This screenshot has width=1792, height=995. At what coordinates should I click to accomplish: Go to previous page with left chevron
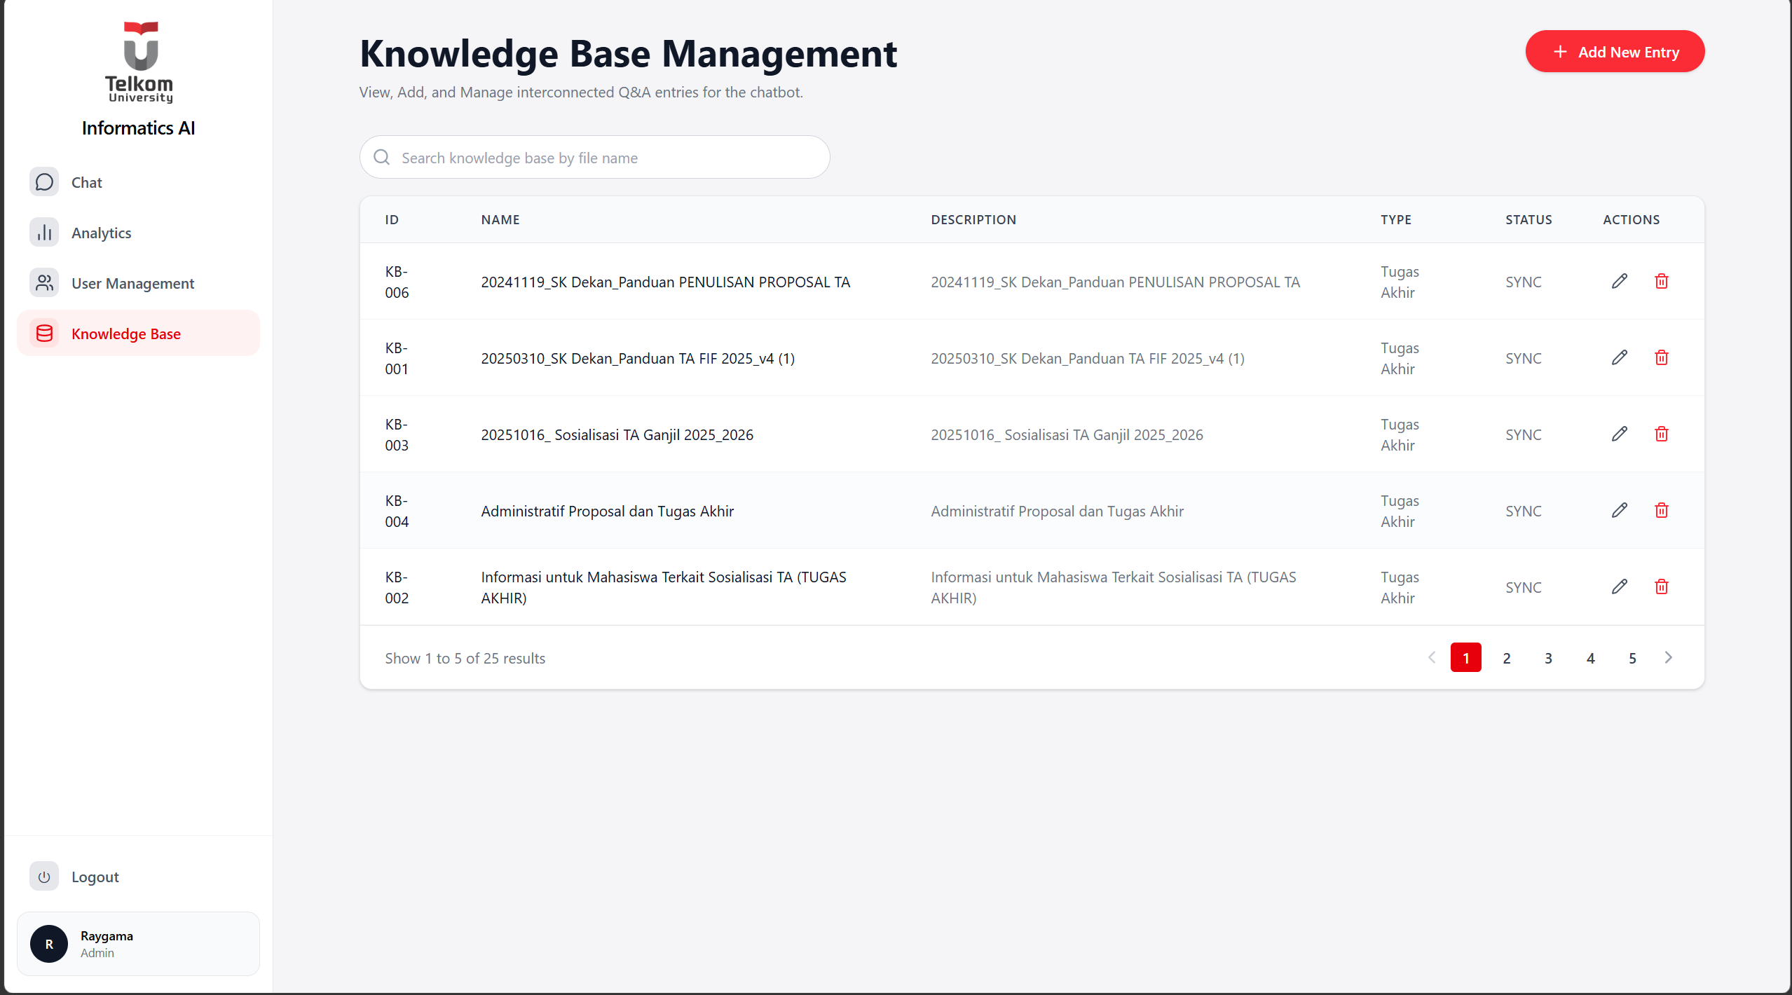click(1432, 657)
